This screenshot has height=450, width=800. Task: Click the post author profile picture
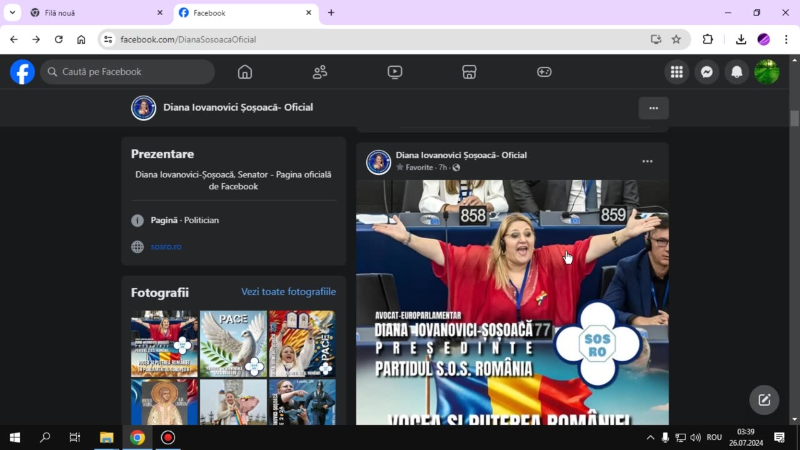pyautogui.click(x=379, y=162)
